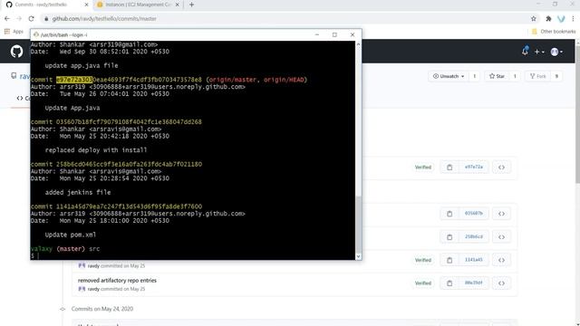The height and width of the screenshot is (326, 580).
Task: Open the removed artifactory commit hash link
Action: coord(474,283)
